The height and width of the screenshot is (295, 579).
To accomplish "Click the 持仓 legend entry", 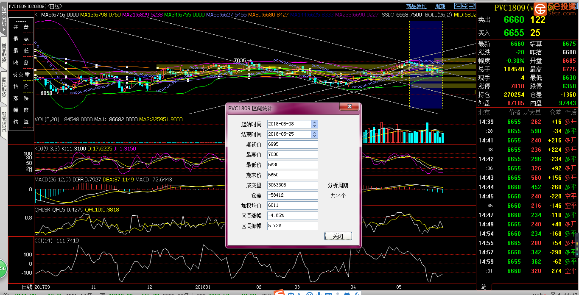I will pyautogui.click(x=21, y=86).
